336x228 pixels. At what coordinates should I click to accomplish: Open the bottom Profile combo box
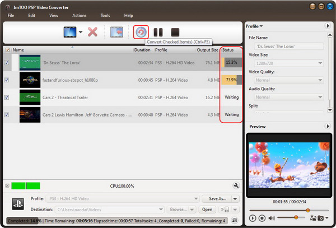pyautogui.click(x=123, y=199)
